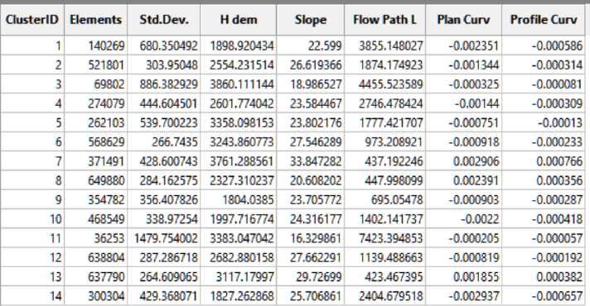The height and width of the screenshot is (306, 590).
Task: Click Std.Dev. value 886.382929
Action: pos(164,84)
